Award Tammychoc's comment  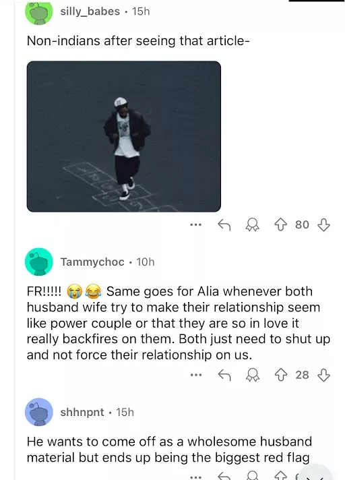[252, 375]
